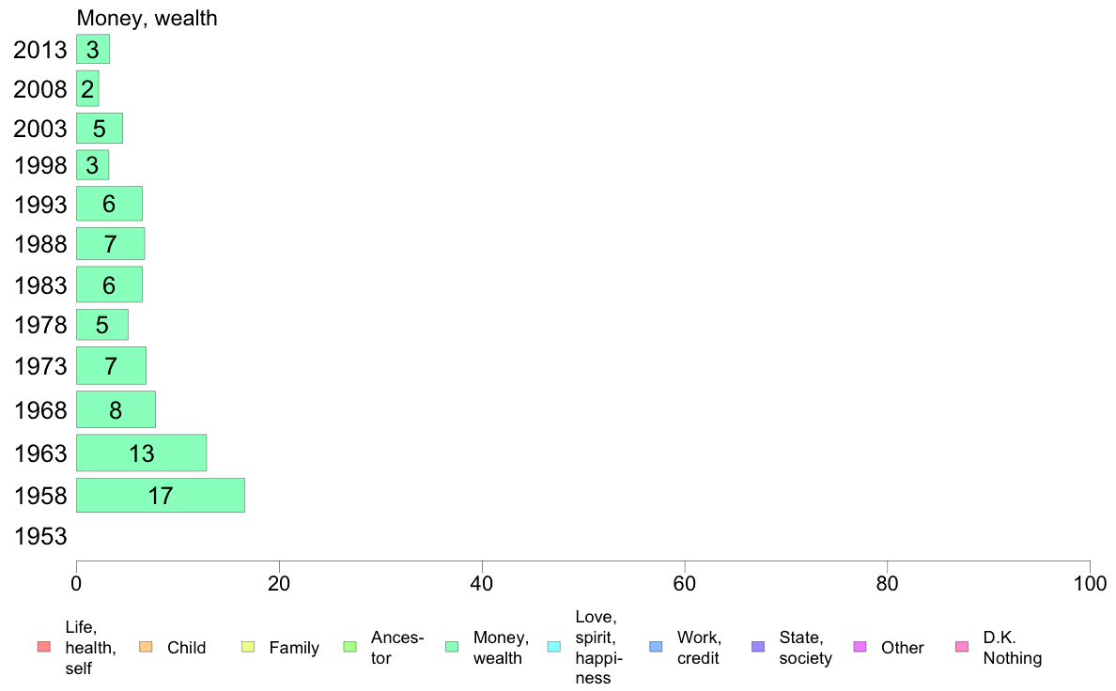Click the 1953 year label
The image size is (1116, 691).
(x=40, y=536)
